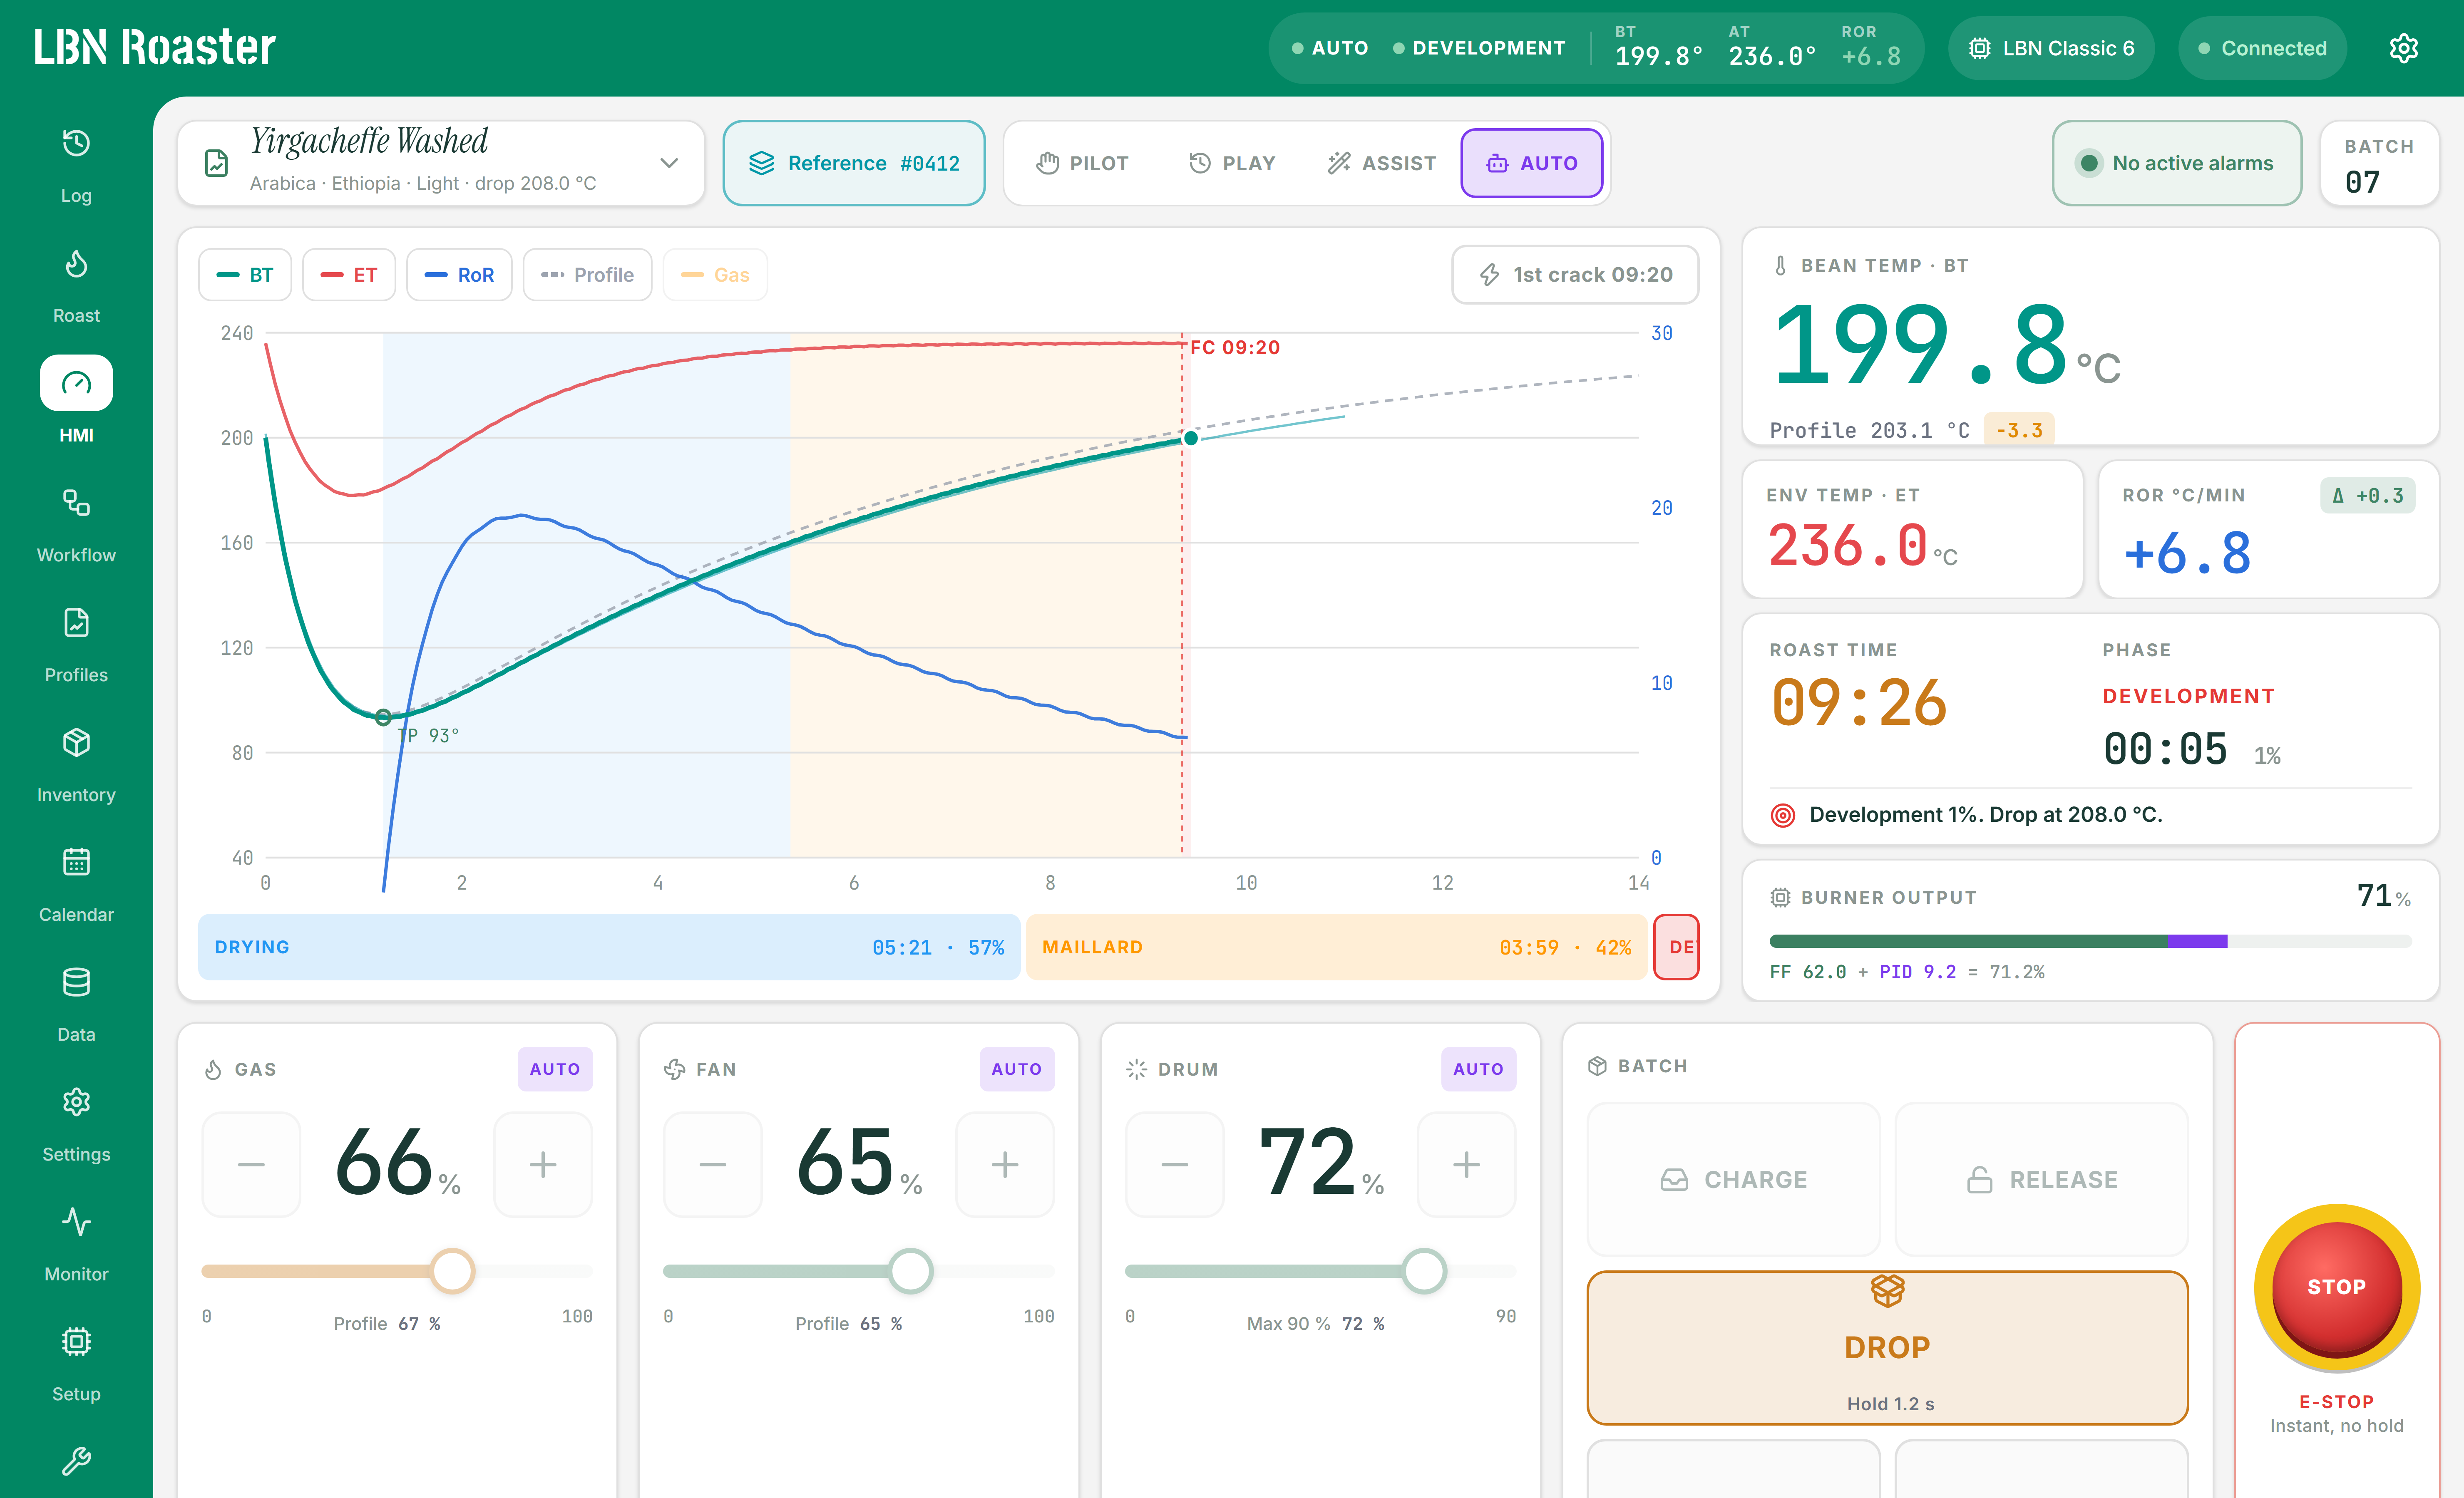Click the No active alarms indicator
2464x1498 pixels.
tap(2177, 163)
